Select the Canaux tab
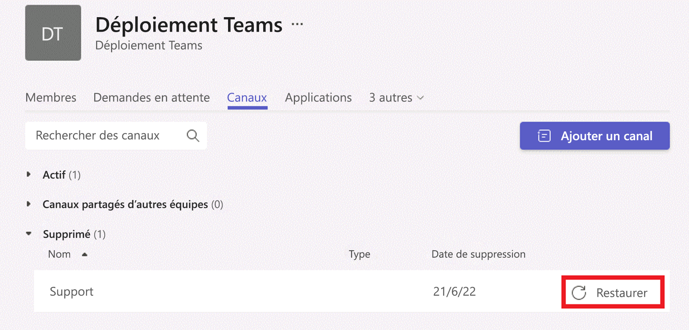 247,98
